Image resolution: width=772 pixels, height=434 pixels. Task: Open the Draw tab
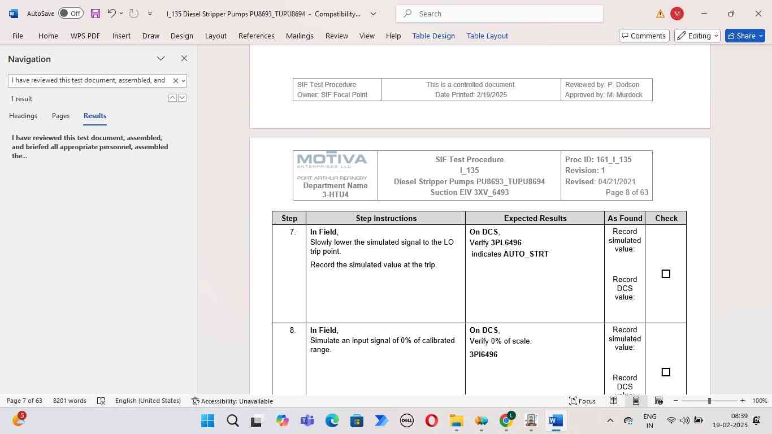[x=151, y=36]
